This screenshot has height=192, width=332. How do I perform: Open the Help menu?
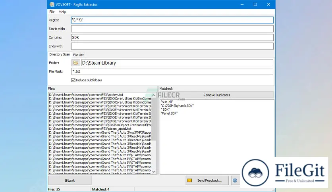tap(62, 12)
